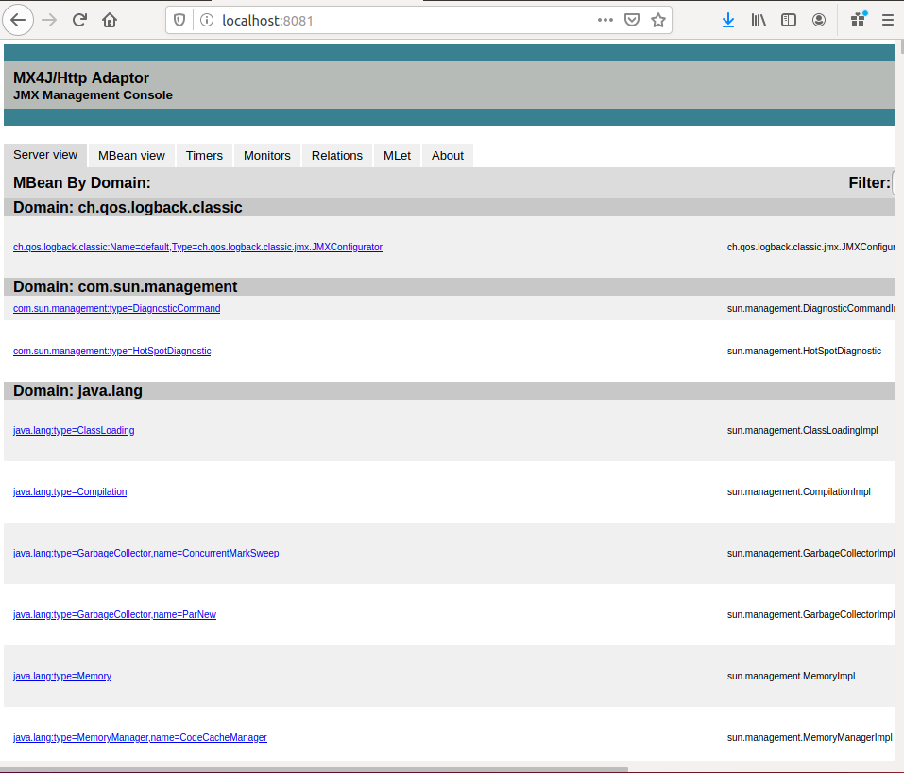This screenshot has height=773, width=904.
Task: Show site information icon in address bar
Action: click(x=206, y=20)
